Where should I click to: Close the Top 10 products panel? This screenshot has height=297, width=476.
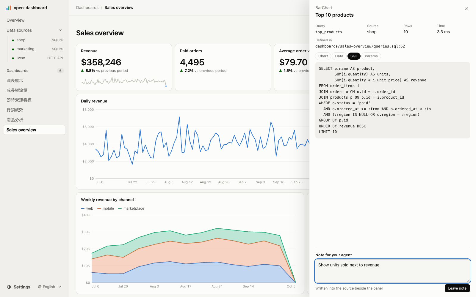pos(466,9)
